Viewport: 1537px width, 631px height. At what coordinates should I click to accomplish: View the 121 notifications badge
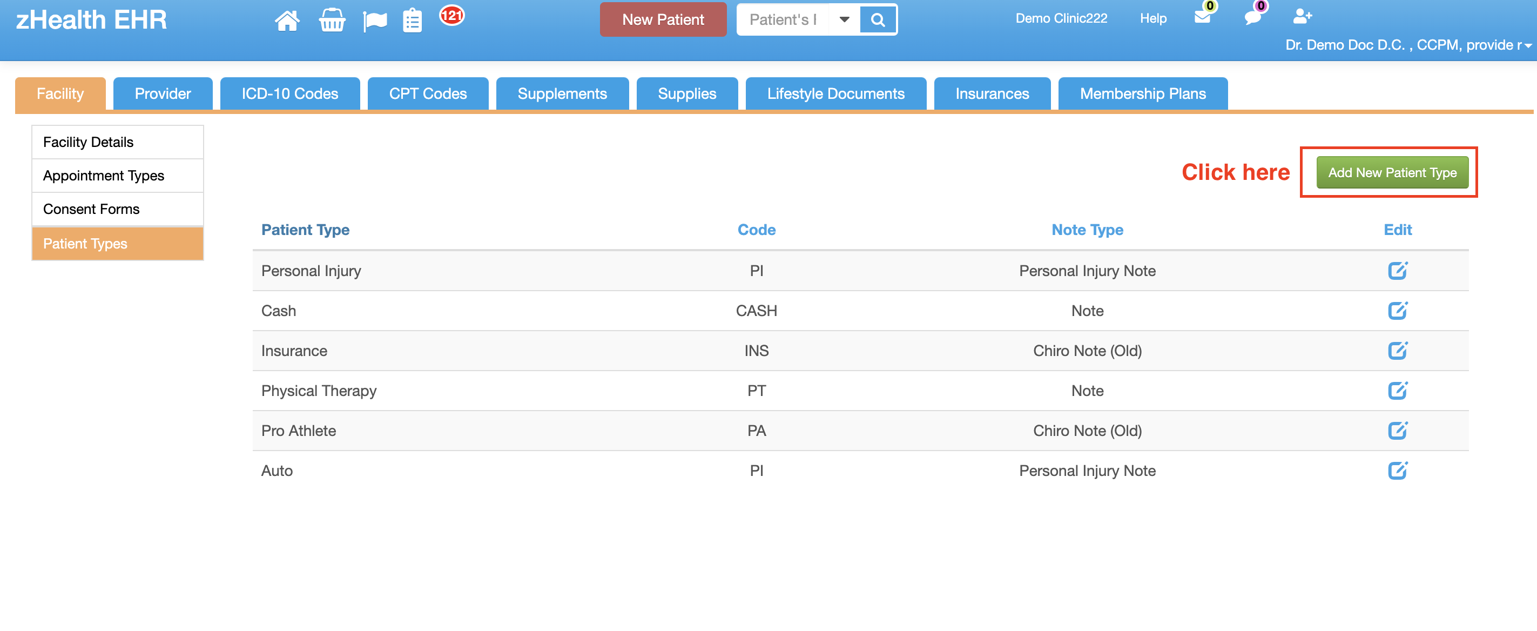[451, 15]
